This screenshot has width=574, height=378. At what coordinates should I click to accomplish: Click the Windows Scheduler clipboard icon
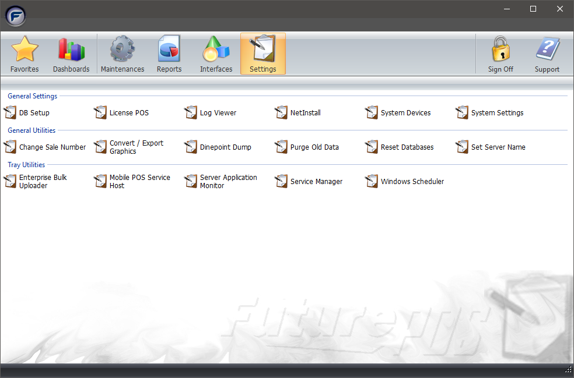[372, 181]
